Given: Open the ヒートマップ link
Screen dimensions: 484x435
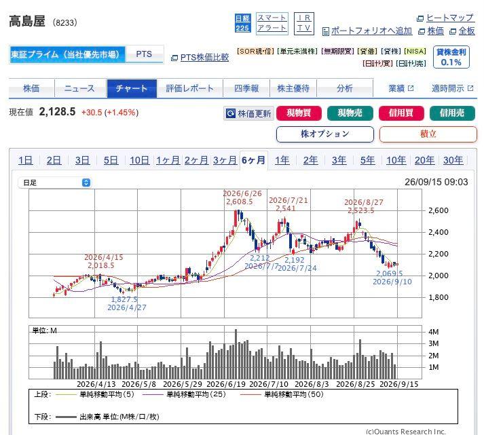Looking at the screenshot, I should pos(450,18).
